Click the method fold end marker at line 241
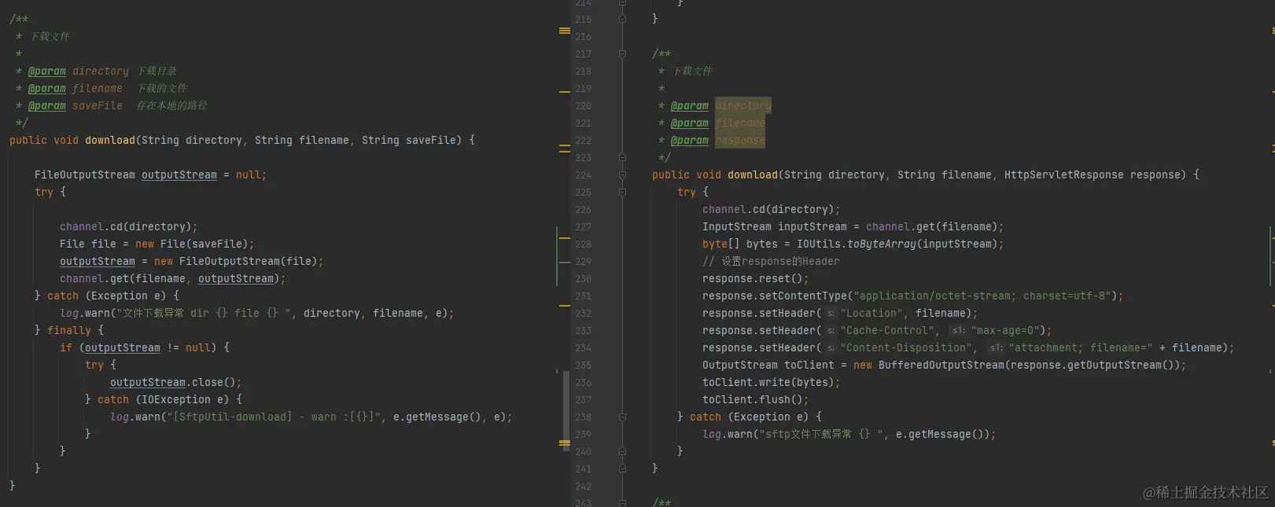The width and height of the screenshot is (1275, 507). click(x=622, y=469)
